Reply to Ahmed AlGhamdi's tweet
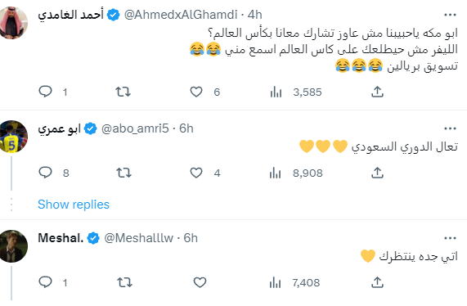The width and height of the screenshot is (467, 306). (46, 92)
